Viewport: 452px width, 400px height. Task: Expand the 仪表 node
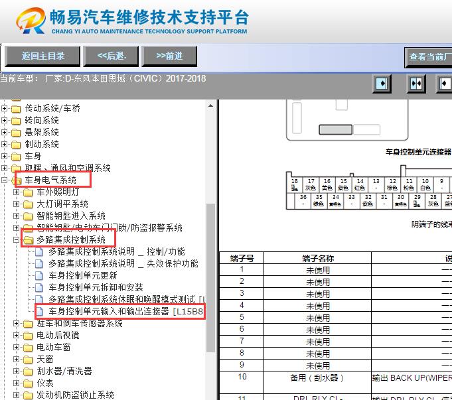click(16, 383)
